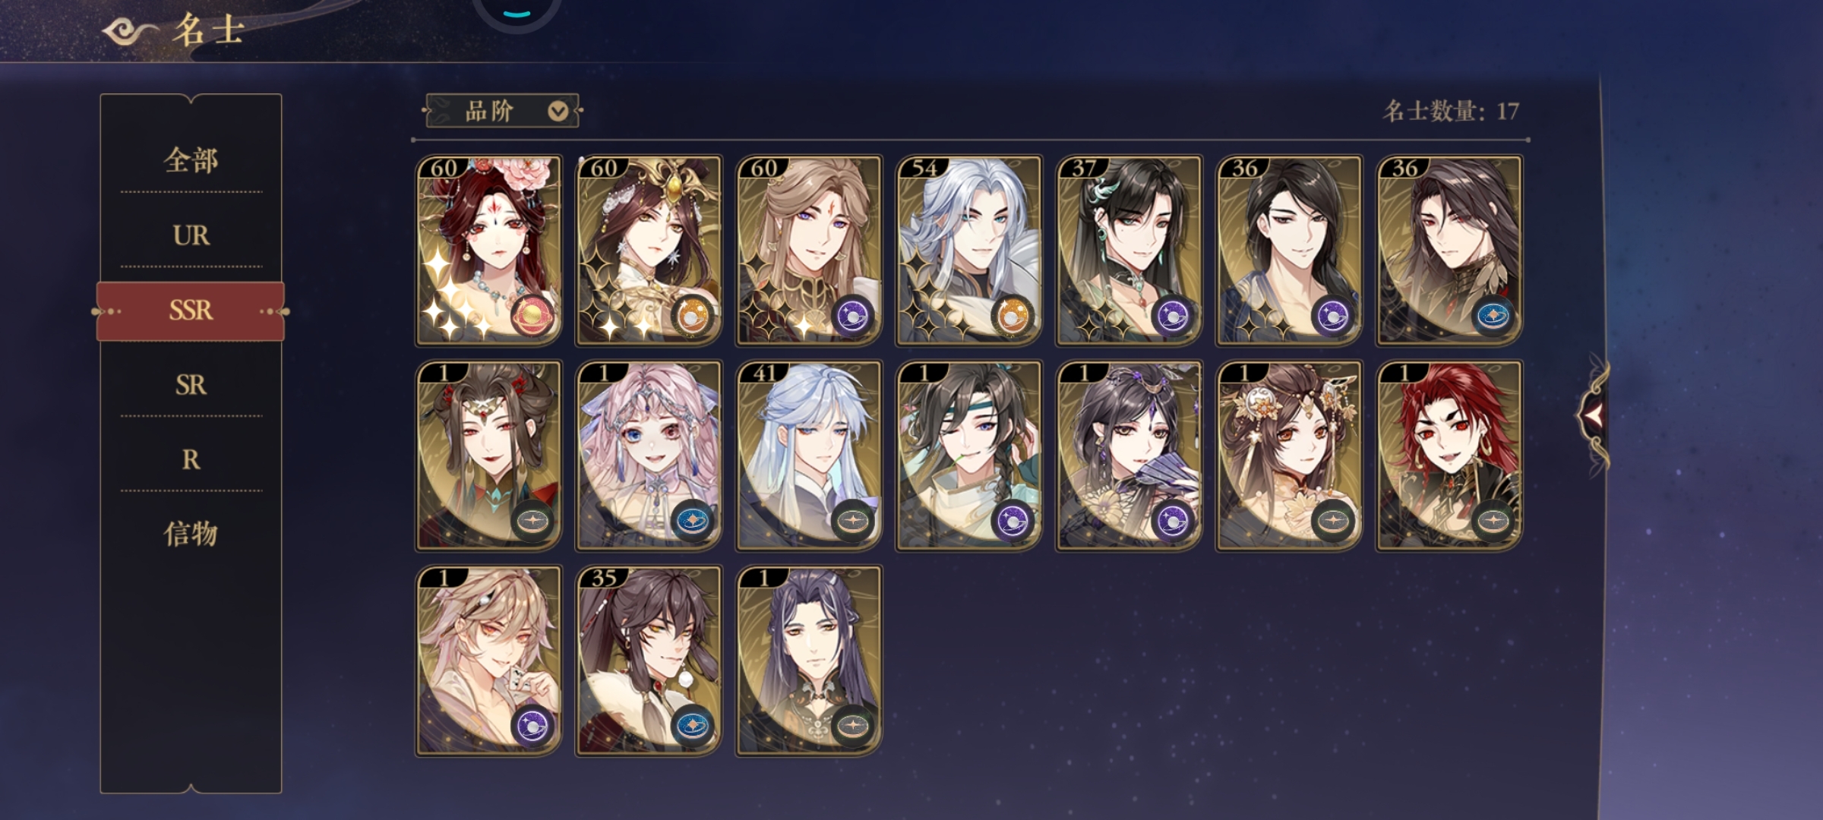
Task: Click the red planet badge on first card
Action: pyautogui.click(x=531, y=316)
